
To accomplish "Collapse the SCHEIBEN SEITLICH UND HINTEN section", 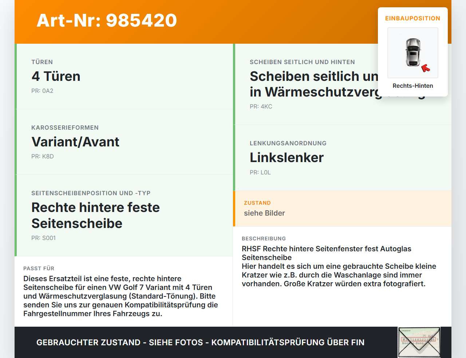I will pyautogui.click(x=302, y=62).
